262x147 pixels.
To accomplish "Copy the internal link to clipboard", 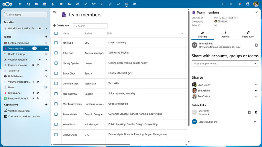I will (x=256, y=45).
